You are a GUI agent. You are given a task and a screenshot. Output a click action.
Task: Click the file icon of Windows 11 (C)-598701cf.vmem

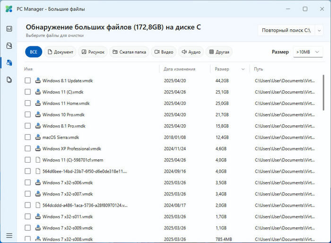click(x=38, y=160)
